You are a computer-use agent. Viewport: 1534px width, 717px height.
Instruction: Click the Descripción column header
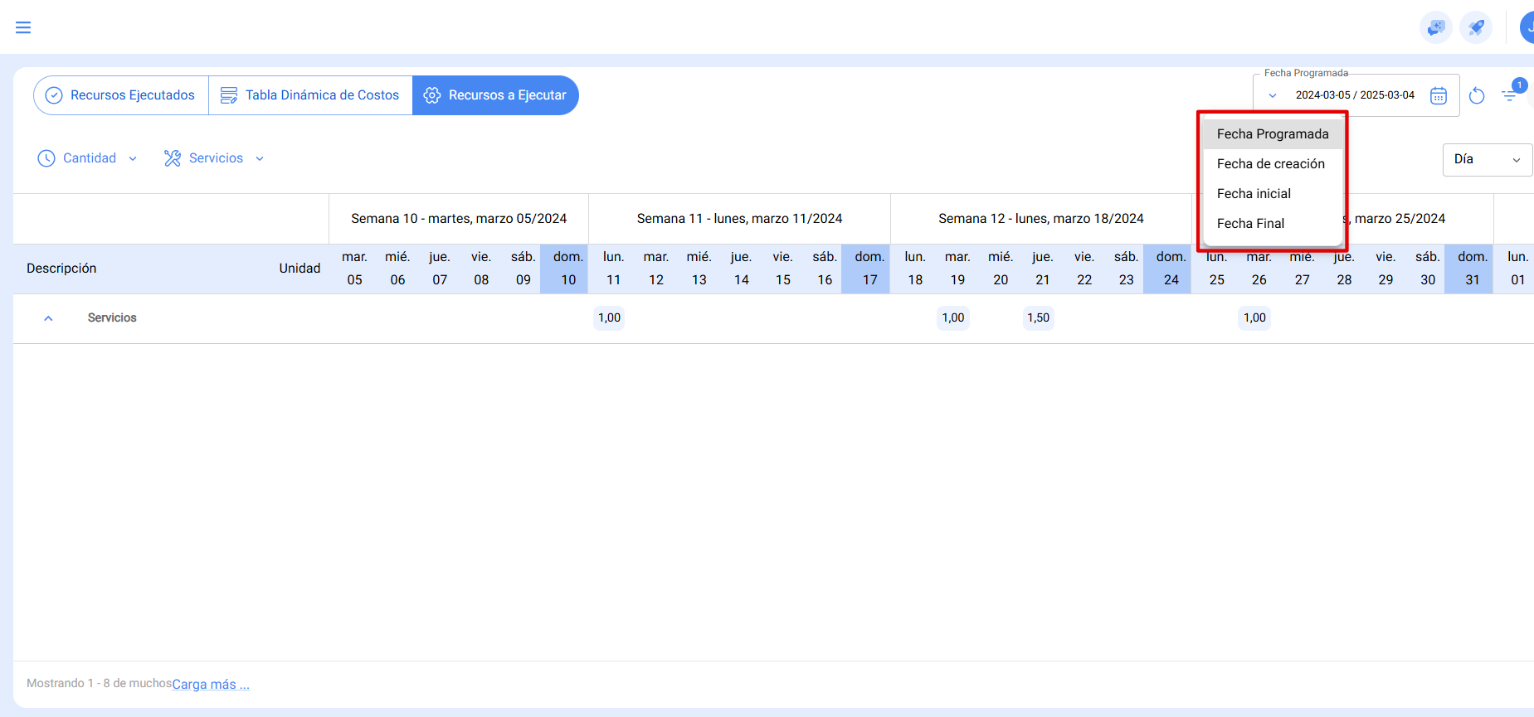61,269
